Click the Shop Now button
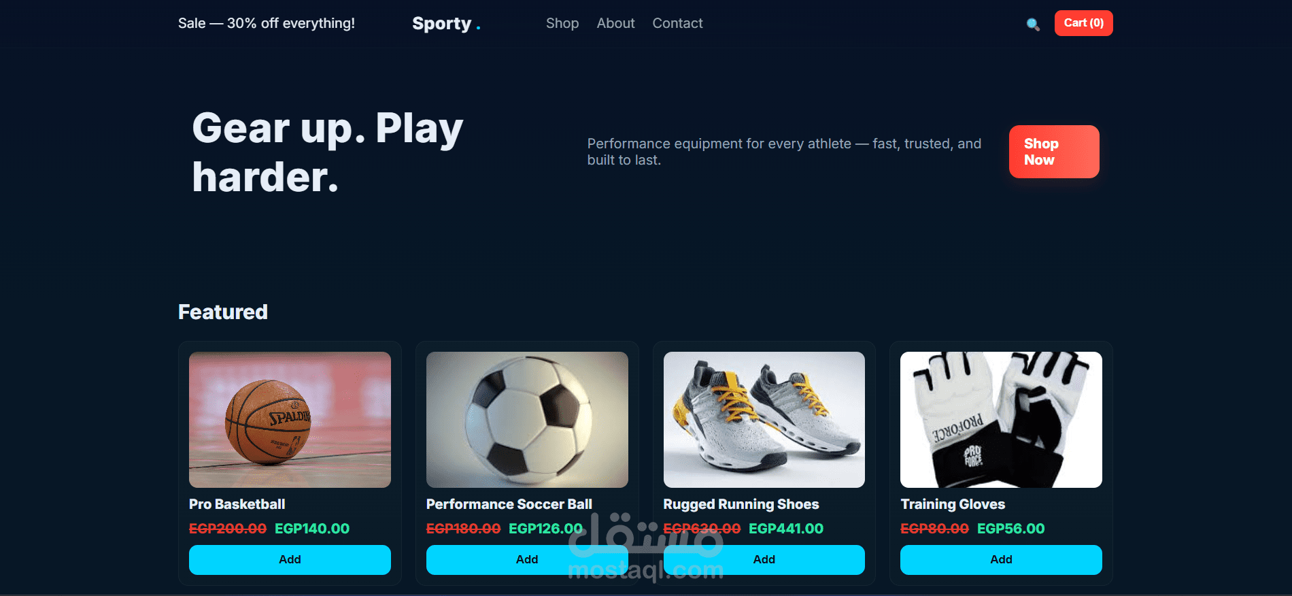 [x=1054, y=152]
